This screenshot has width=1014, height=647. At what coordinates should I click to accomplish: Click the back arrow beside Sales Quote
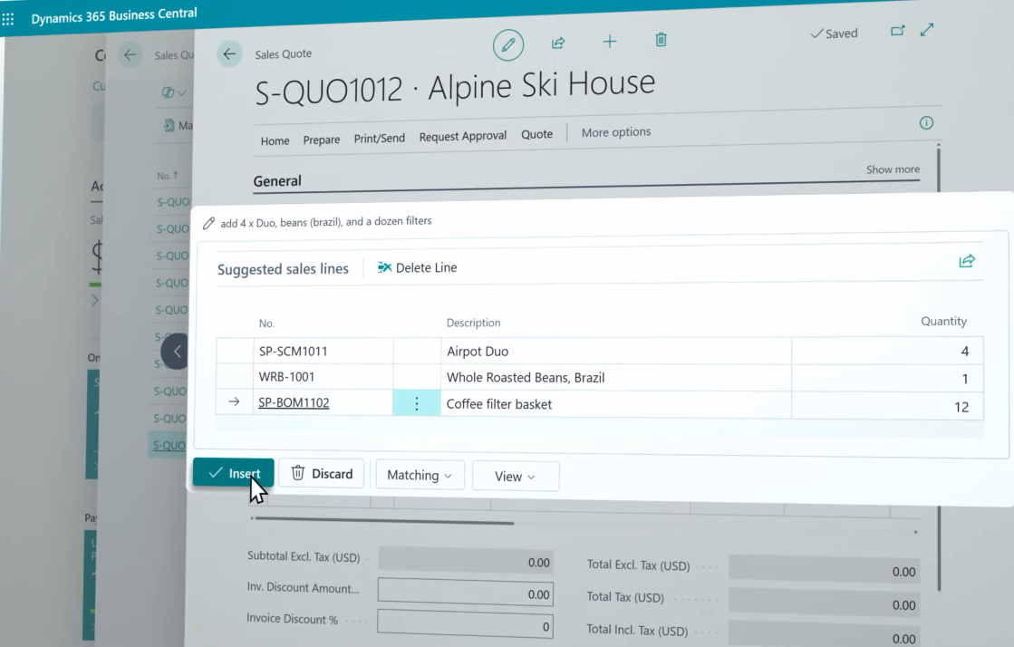pyautogui.click(x=229, y=53)
